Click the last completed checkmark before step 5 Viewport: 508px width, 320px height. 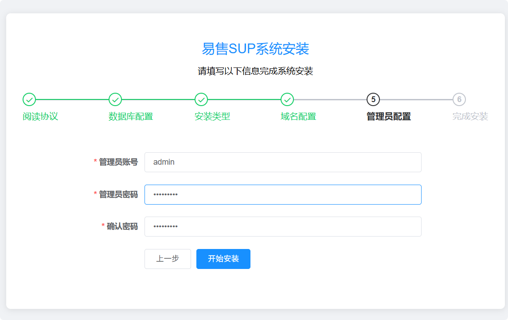287,100
